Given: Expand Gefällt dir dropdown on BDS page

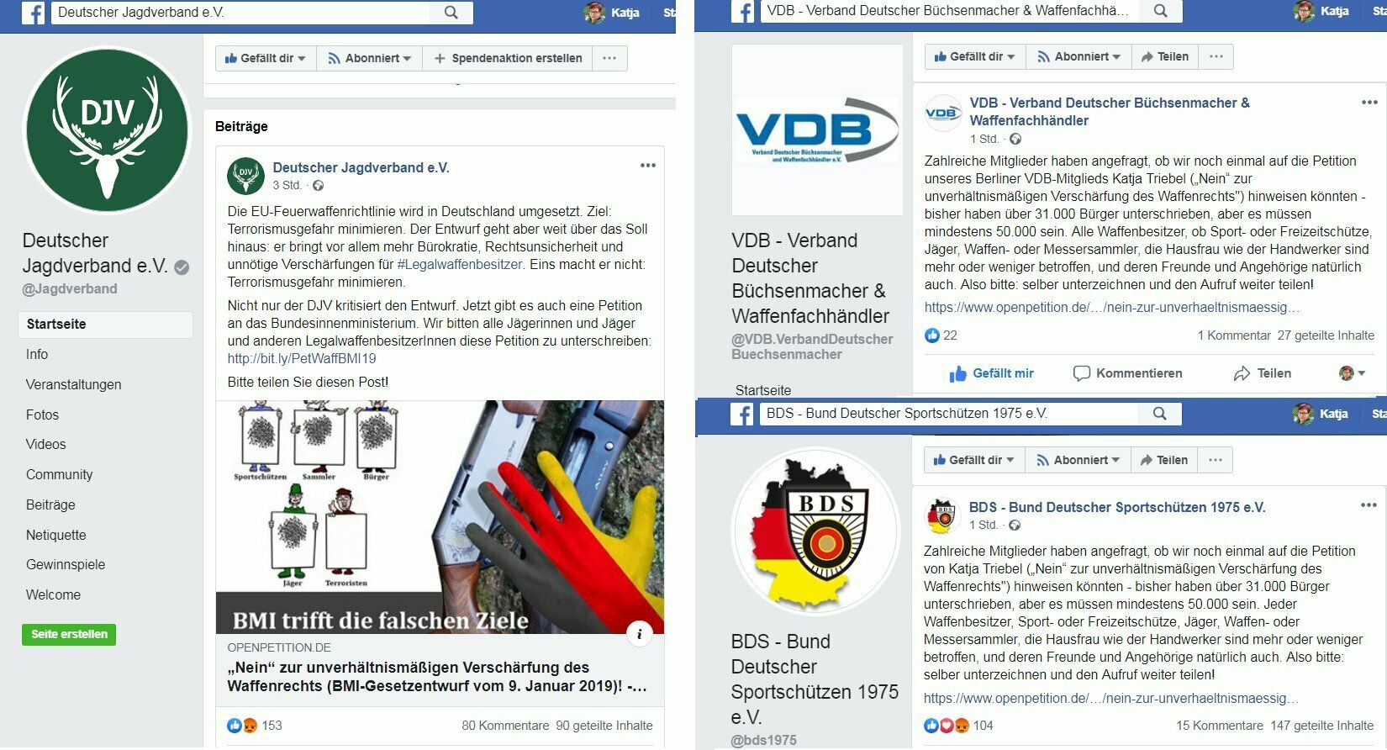Looking at the screenshot, I should pos(974,460).
